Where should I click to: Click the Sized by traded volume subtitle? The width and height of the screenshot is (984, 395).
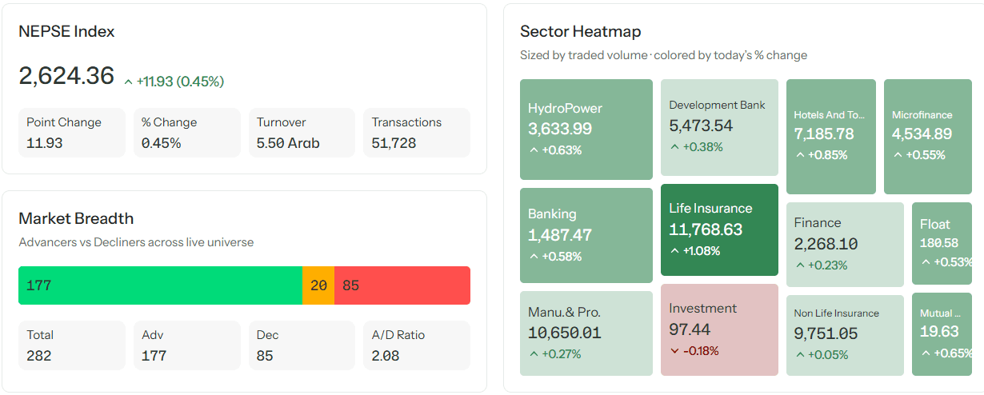coord(664,55)
